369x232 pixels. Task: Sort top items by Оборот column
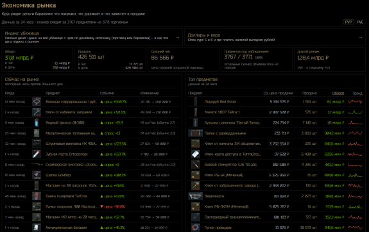338,94
